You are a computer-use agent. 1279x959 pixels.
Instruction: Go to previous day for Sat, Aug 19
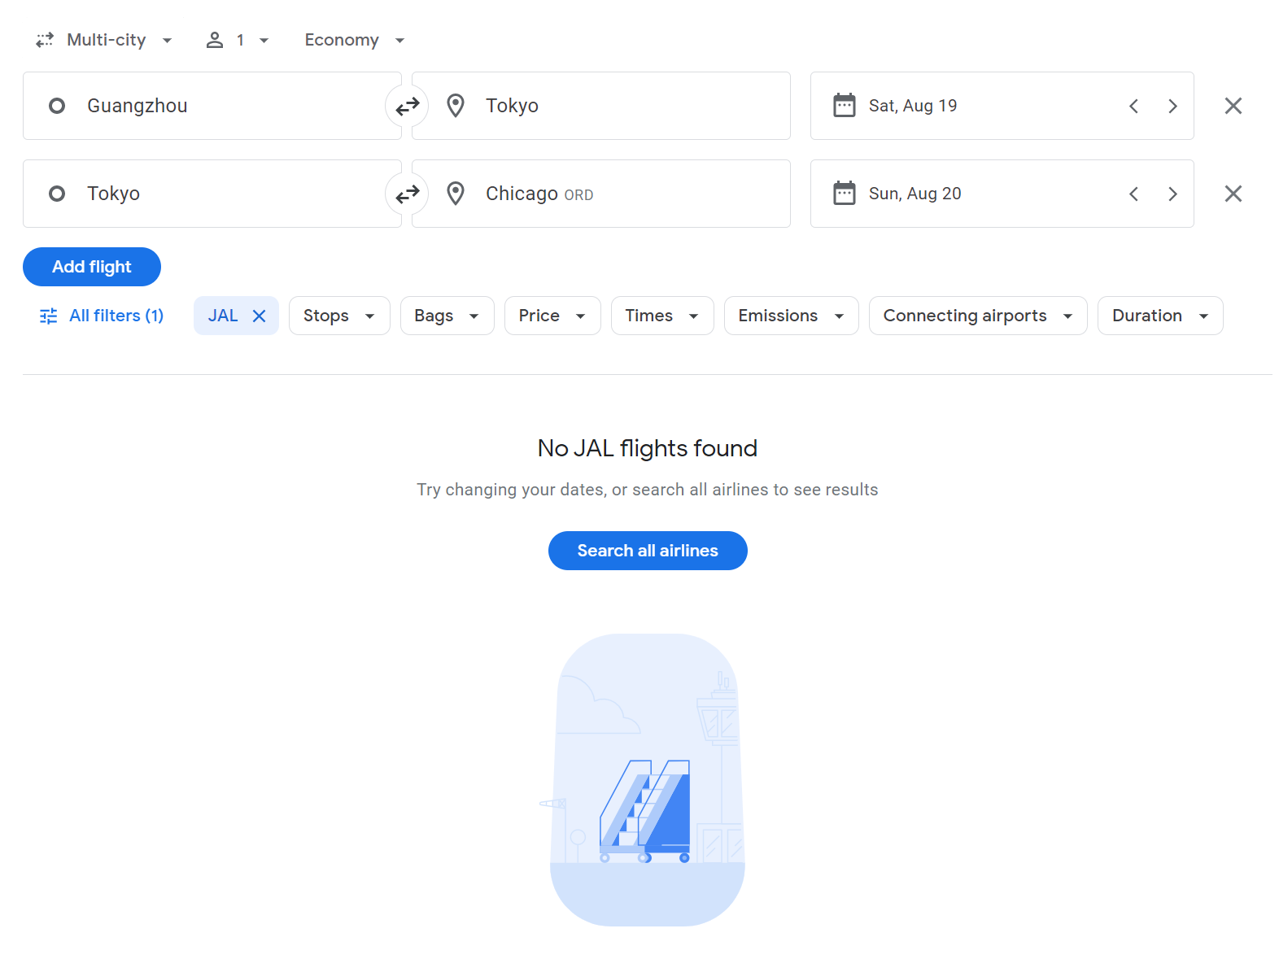click(x=1133, y=106)
